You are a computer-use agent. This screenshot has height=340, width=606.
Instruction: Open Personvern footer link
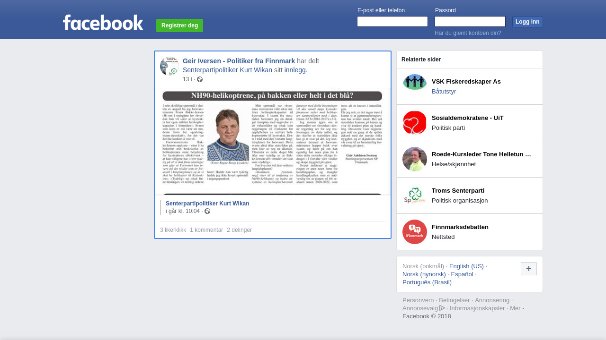(418, 300)
